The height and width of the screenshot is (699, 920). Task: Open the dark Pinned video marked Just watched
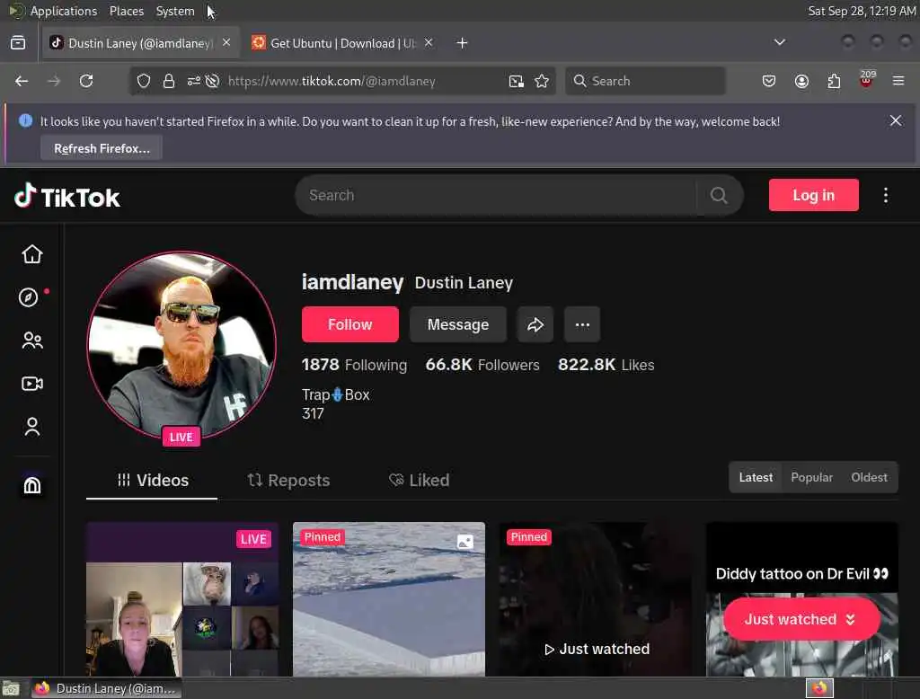596,598
